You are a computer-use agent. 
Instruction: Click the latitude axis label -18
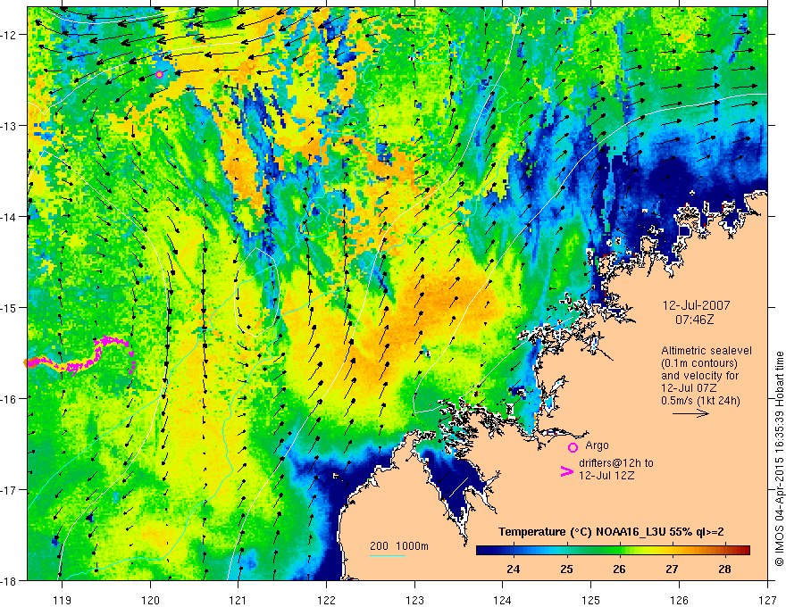click(x=10, y=580)
